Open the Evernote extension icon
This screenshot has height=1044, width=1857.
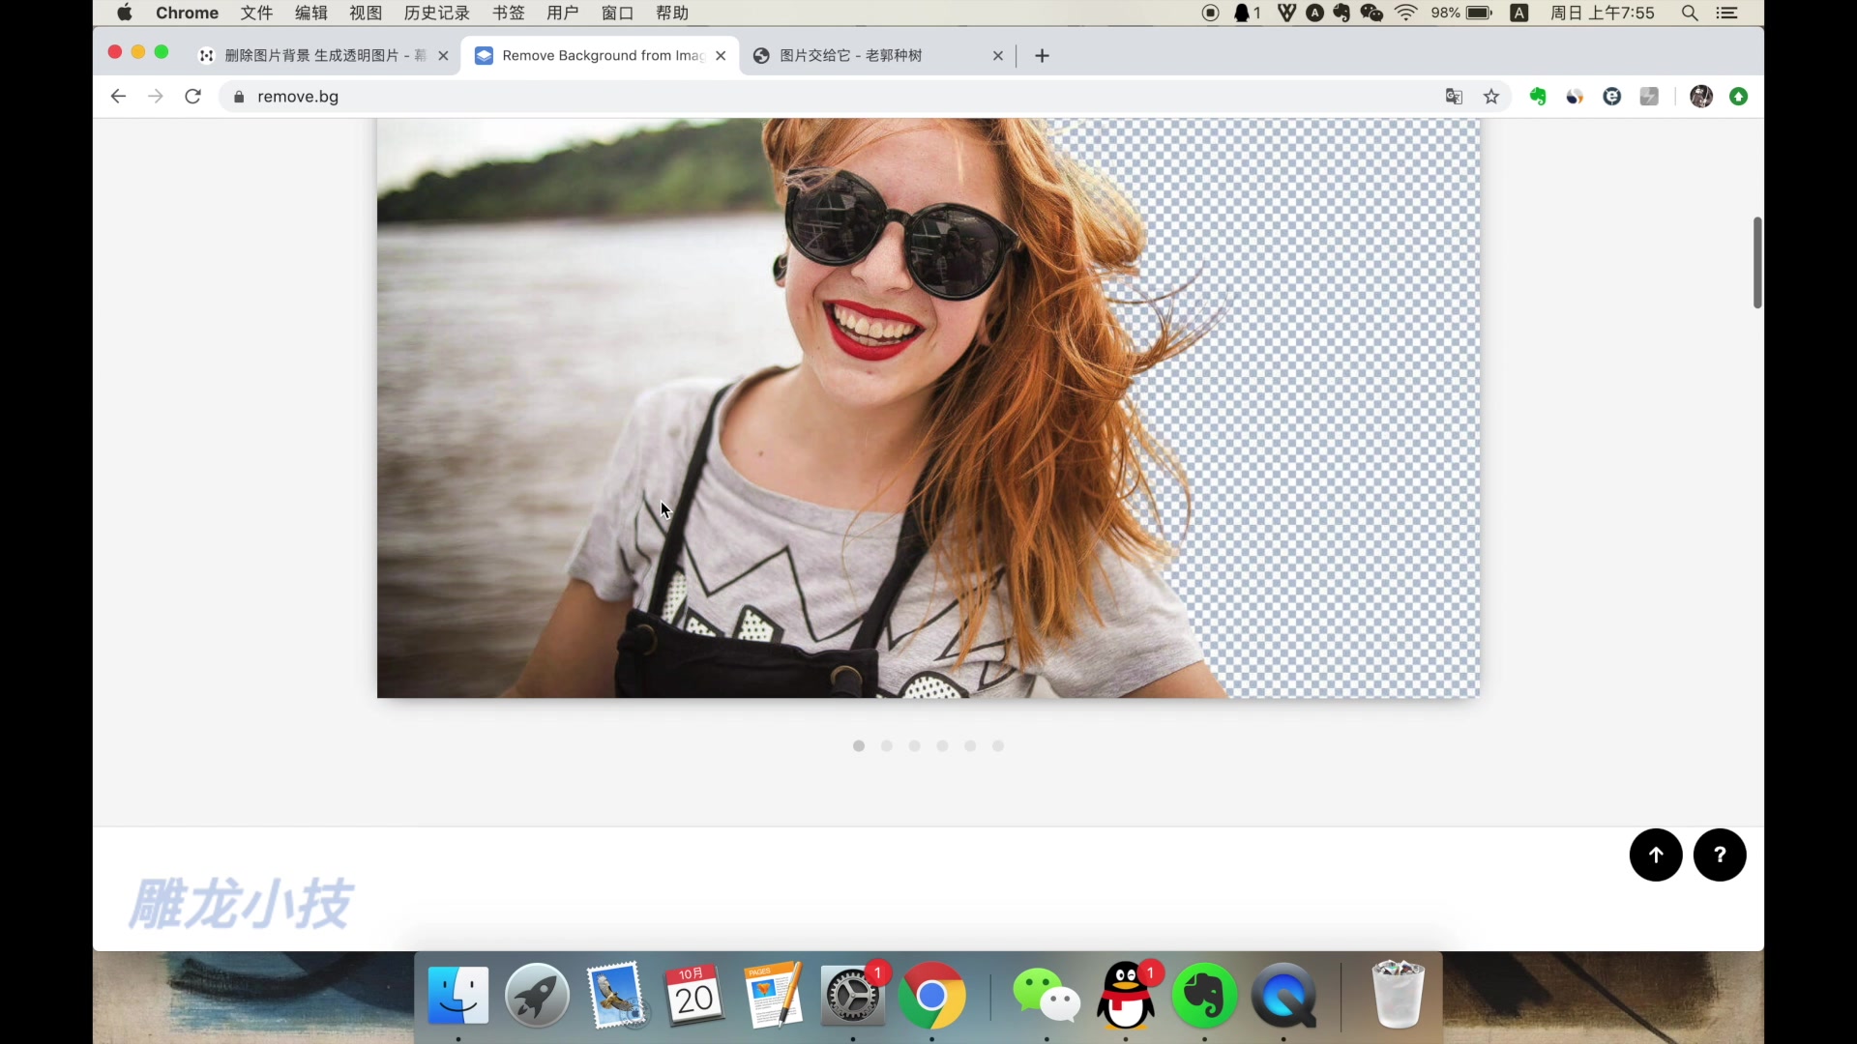(x=1538, y=97)
